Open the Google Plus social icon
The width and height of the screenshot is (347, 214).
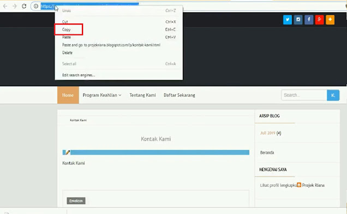(319, 20)
